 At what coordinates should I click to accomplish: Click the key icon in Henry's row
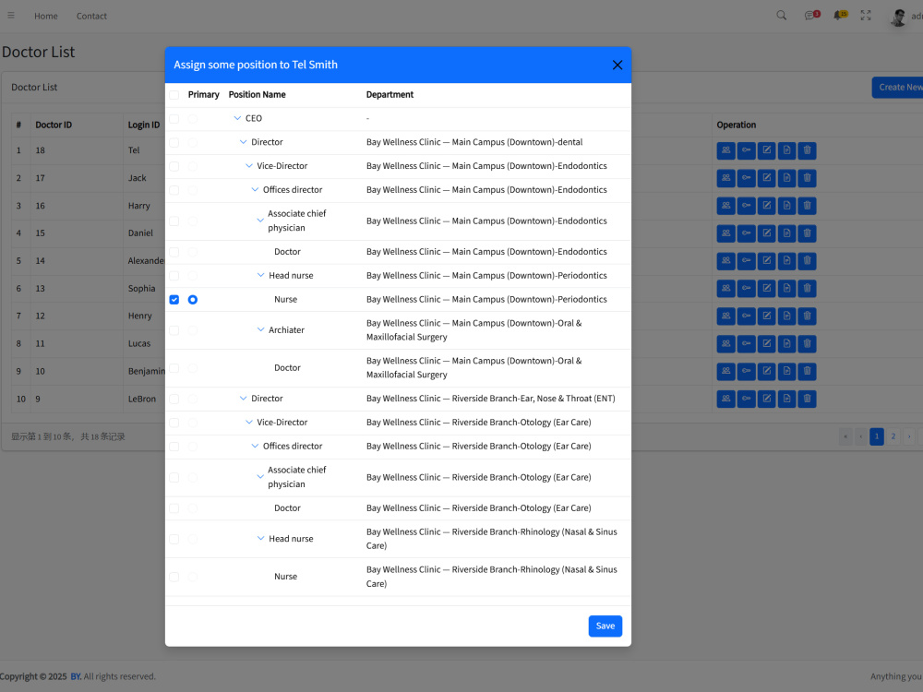pos(746,316)
